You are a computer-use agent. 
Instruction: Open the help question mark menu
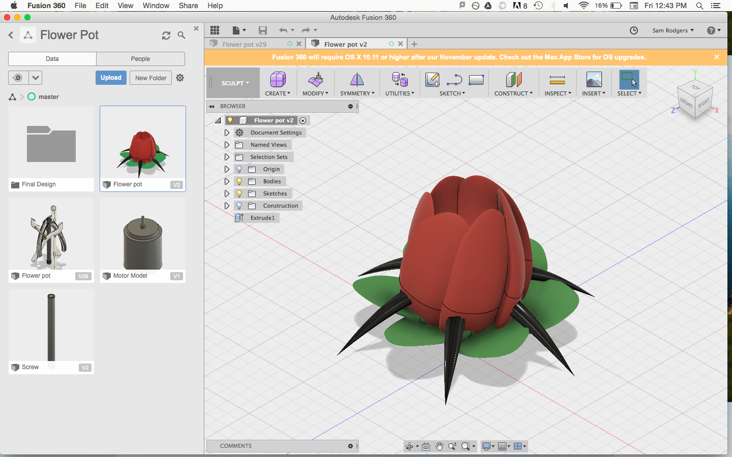point(714,30)
